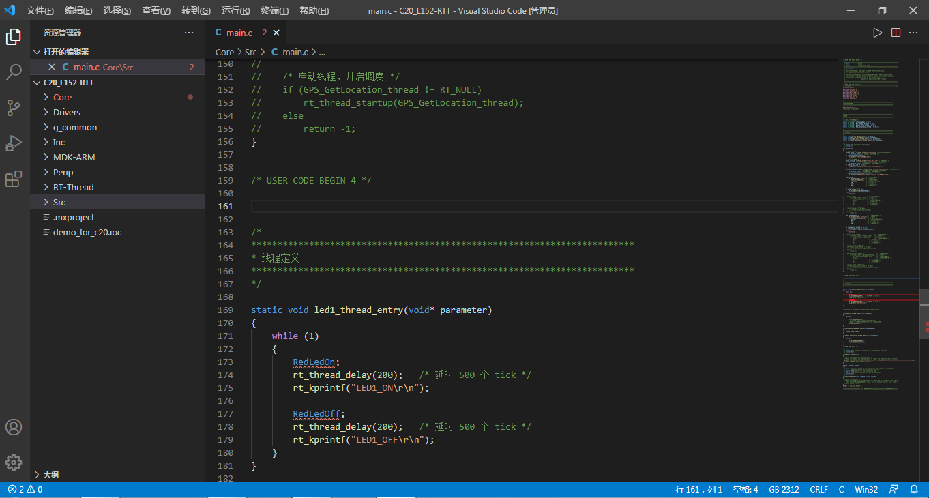Open explorer panel ellipsis actions menu
This screenshot has height=498, width=929.
pyautogui.click(x=189, y=33)
